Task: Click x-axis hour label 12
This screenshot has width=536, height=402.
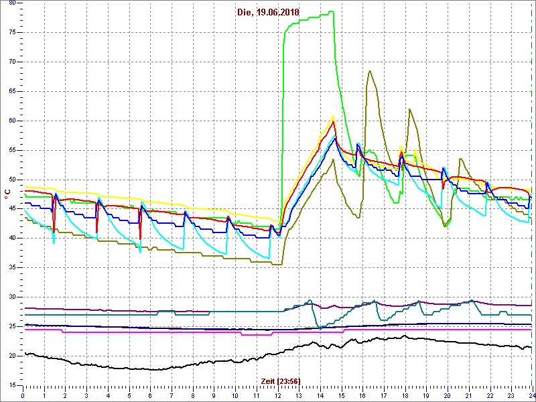Action: [x=277, y=395]
